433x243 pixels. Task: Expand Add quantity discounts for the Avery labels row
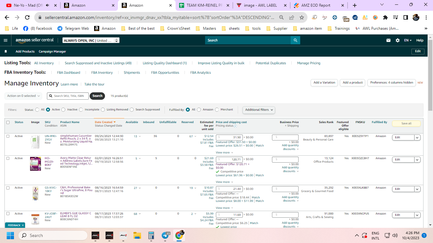290,169
